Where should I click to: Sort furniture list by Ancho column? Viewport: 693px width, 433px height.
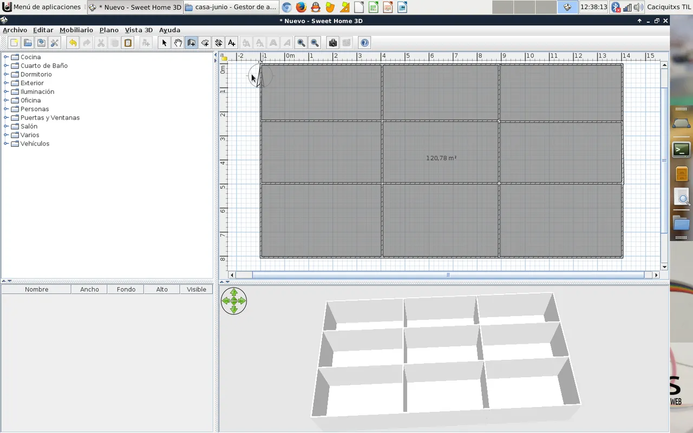[x=89, y=290]
